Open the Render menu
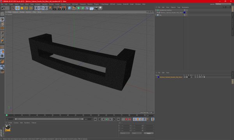Image resolution: width=234 pixels, height=140 pixels. point(51,4)
